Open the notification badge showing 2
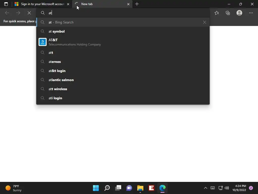 [251, 188]
